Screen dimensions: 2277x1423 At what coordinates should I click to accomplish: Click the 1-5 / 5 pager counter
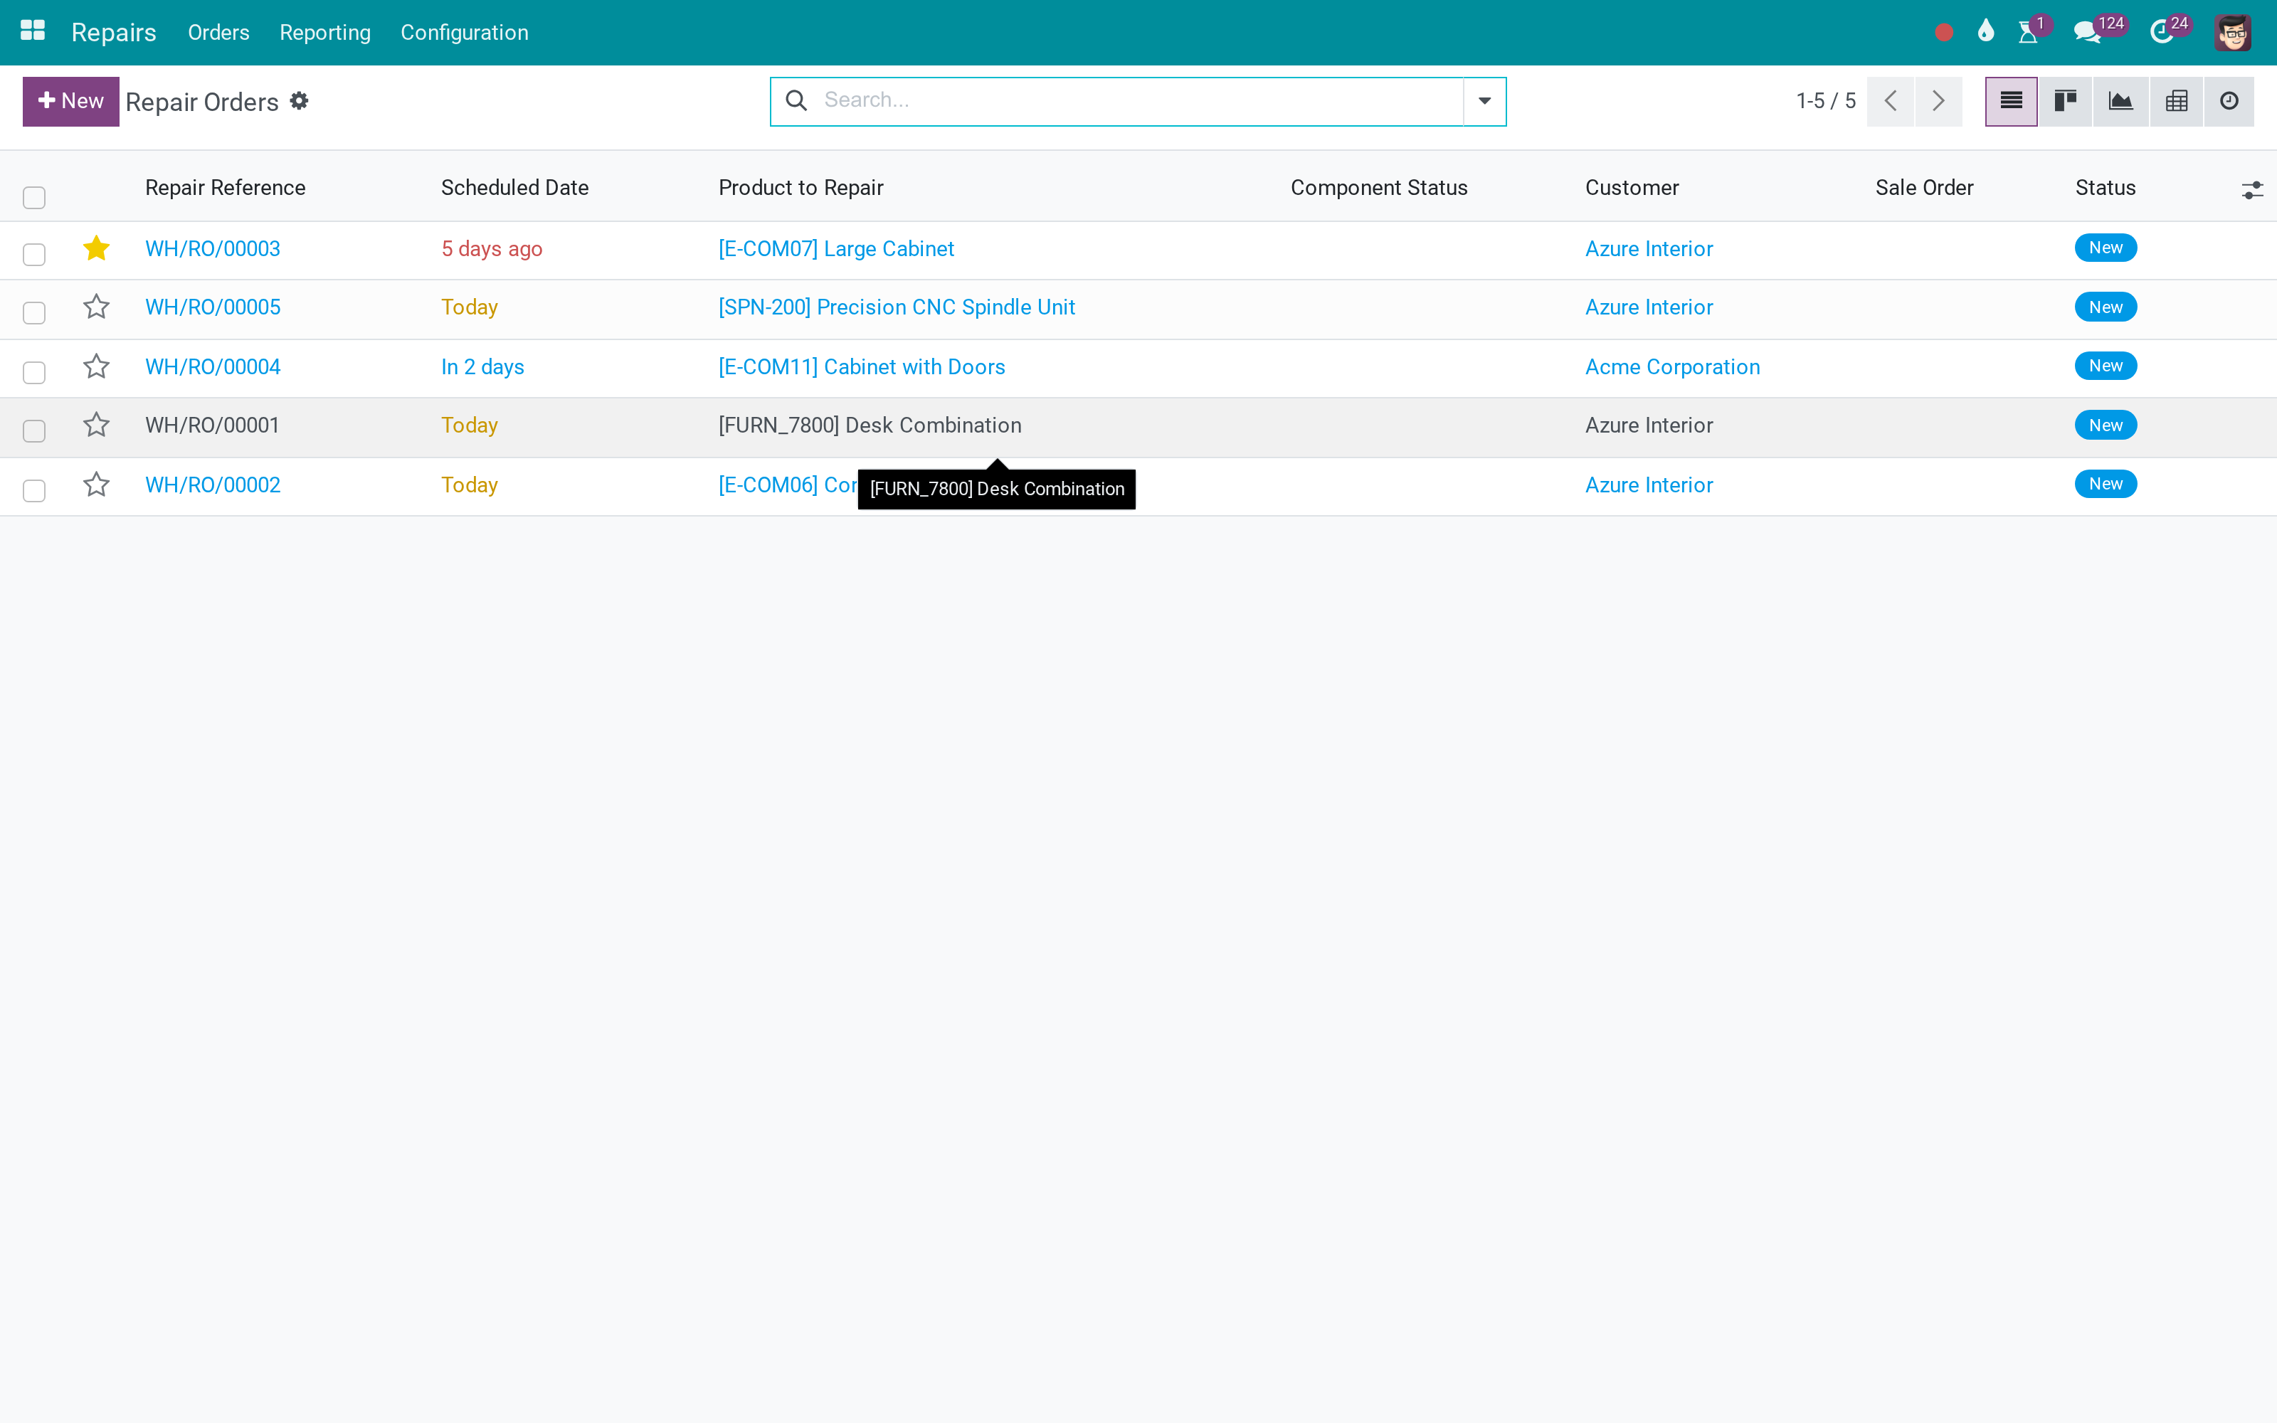1824,101
